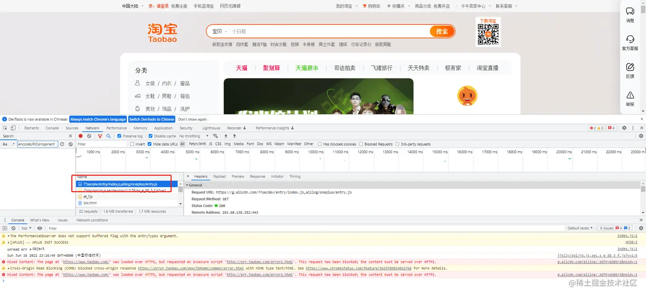Click the Taobao search input field
The height and width of the screenshot is (296, 646).
click(x=320, y=31)
